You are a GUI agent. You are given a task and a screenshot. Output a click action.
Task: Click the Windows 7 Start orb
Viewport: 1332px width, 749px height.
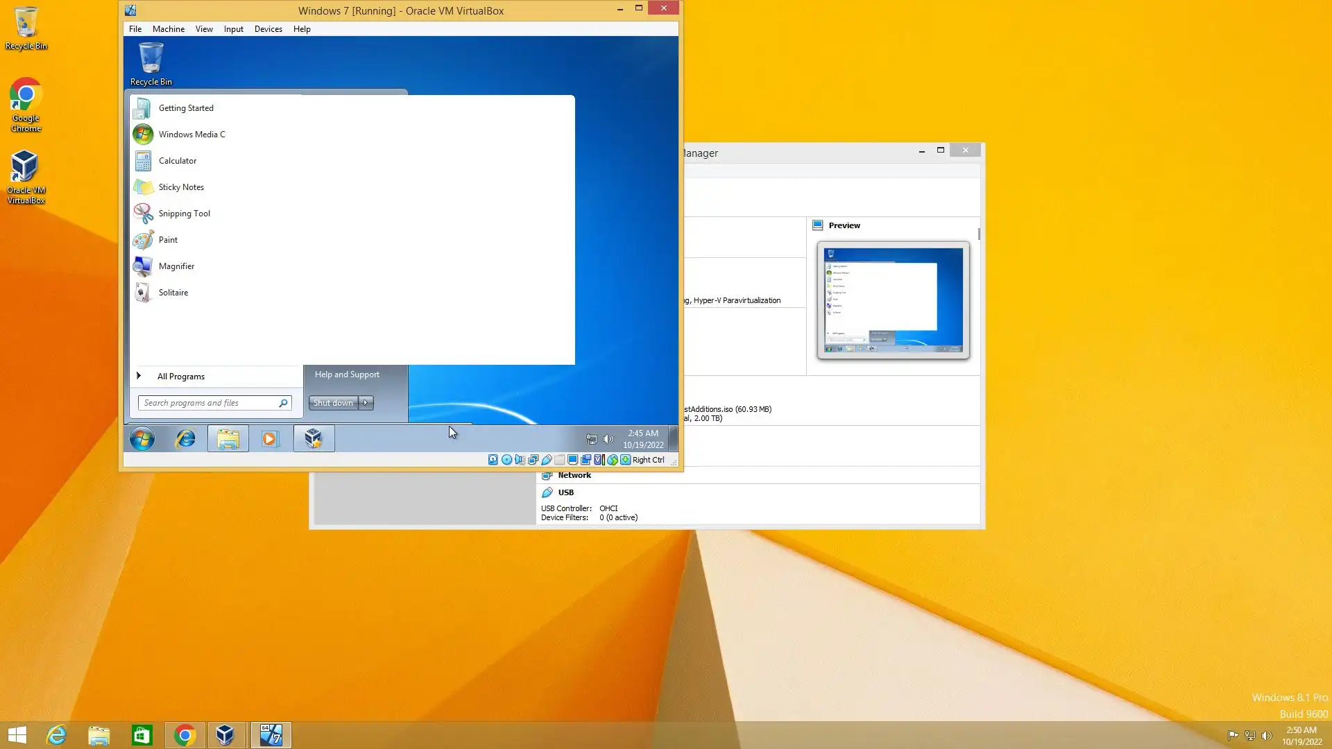(142, 439)
